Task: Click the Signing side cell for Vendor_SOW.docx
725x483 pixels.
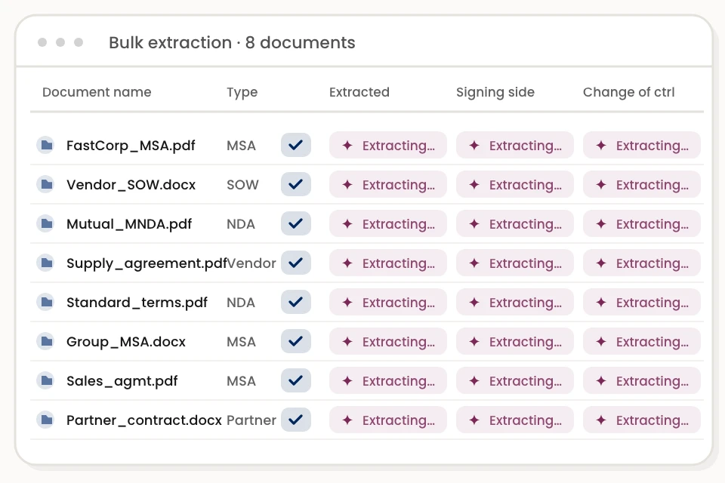Action: pos(515,184)
